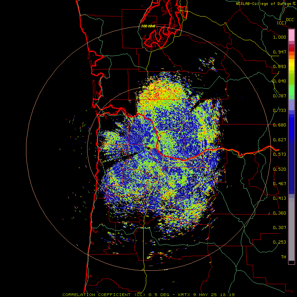Click the 0.680 scale value

point(280,125)
